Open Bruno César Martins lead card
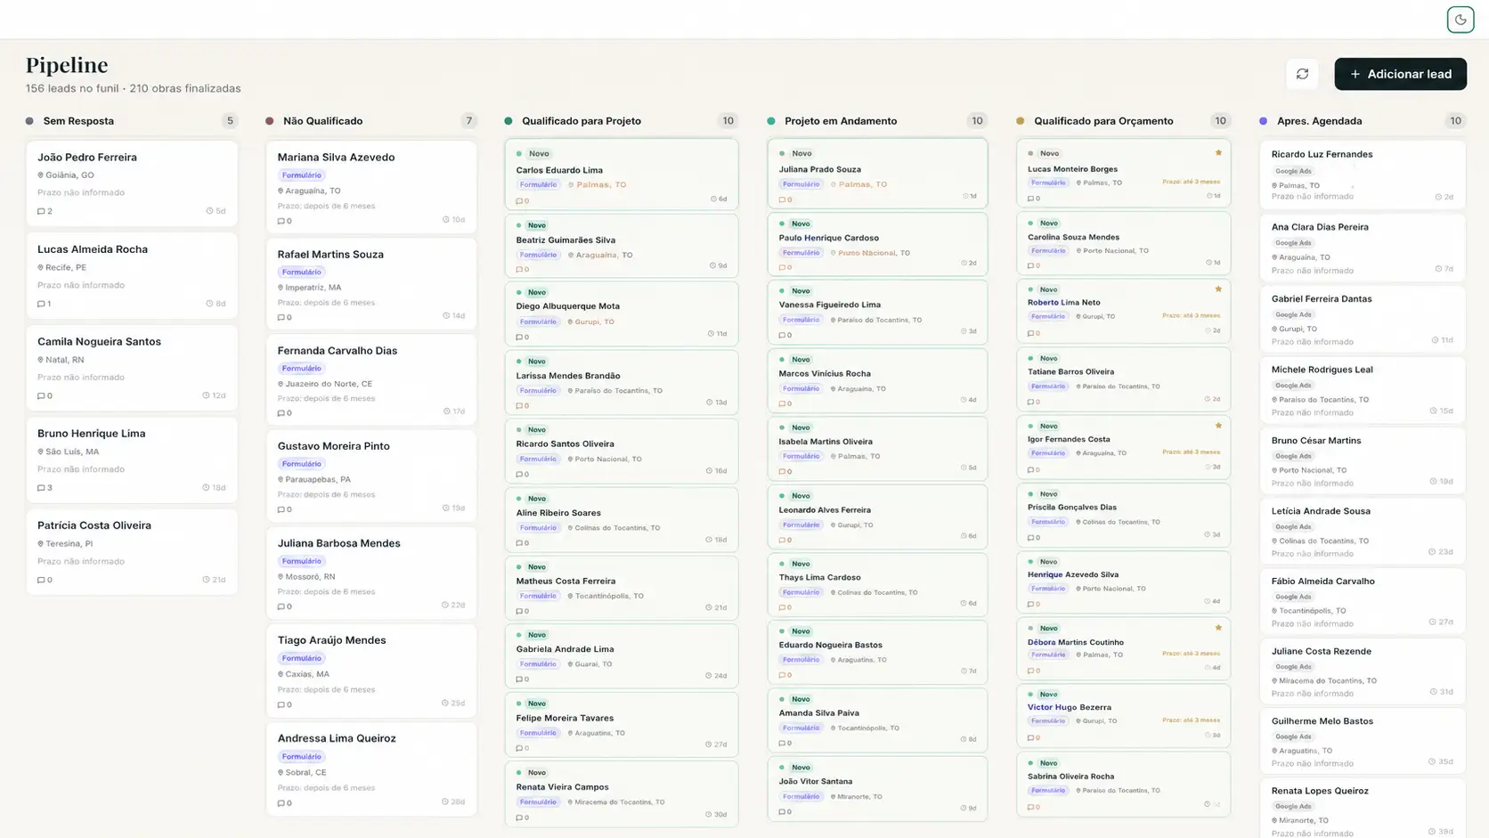 point(1363,460)
